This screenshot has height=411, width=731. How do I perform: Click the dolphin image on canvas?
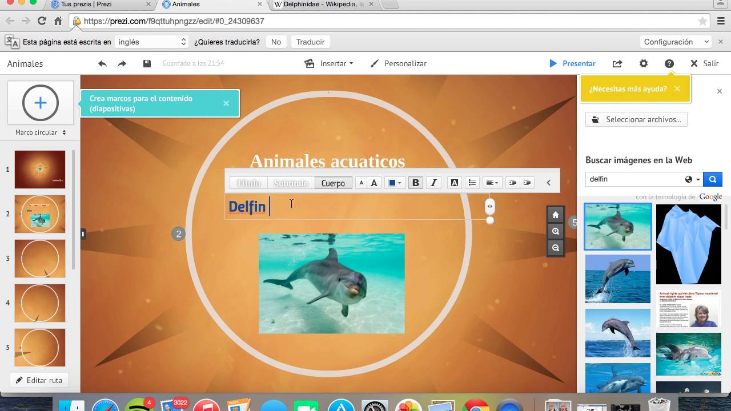coord(332,284)
